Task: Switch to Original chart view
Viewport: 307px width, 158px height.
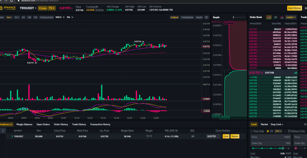Action: tap(174, 17)
